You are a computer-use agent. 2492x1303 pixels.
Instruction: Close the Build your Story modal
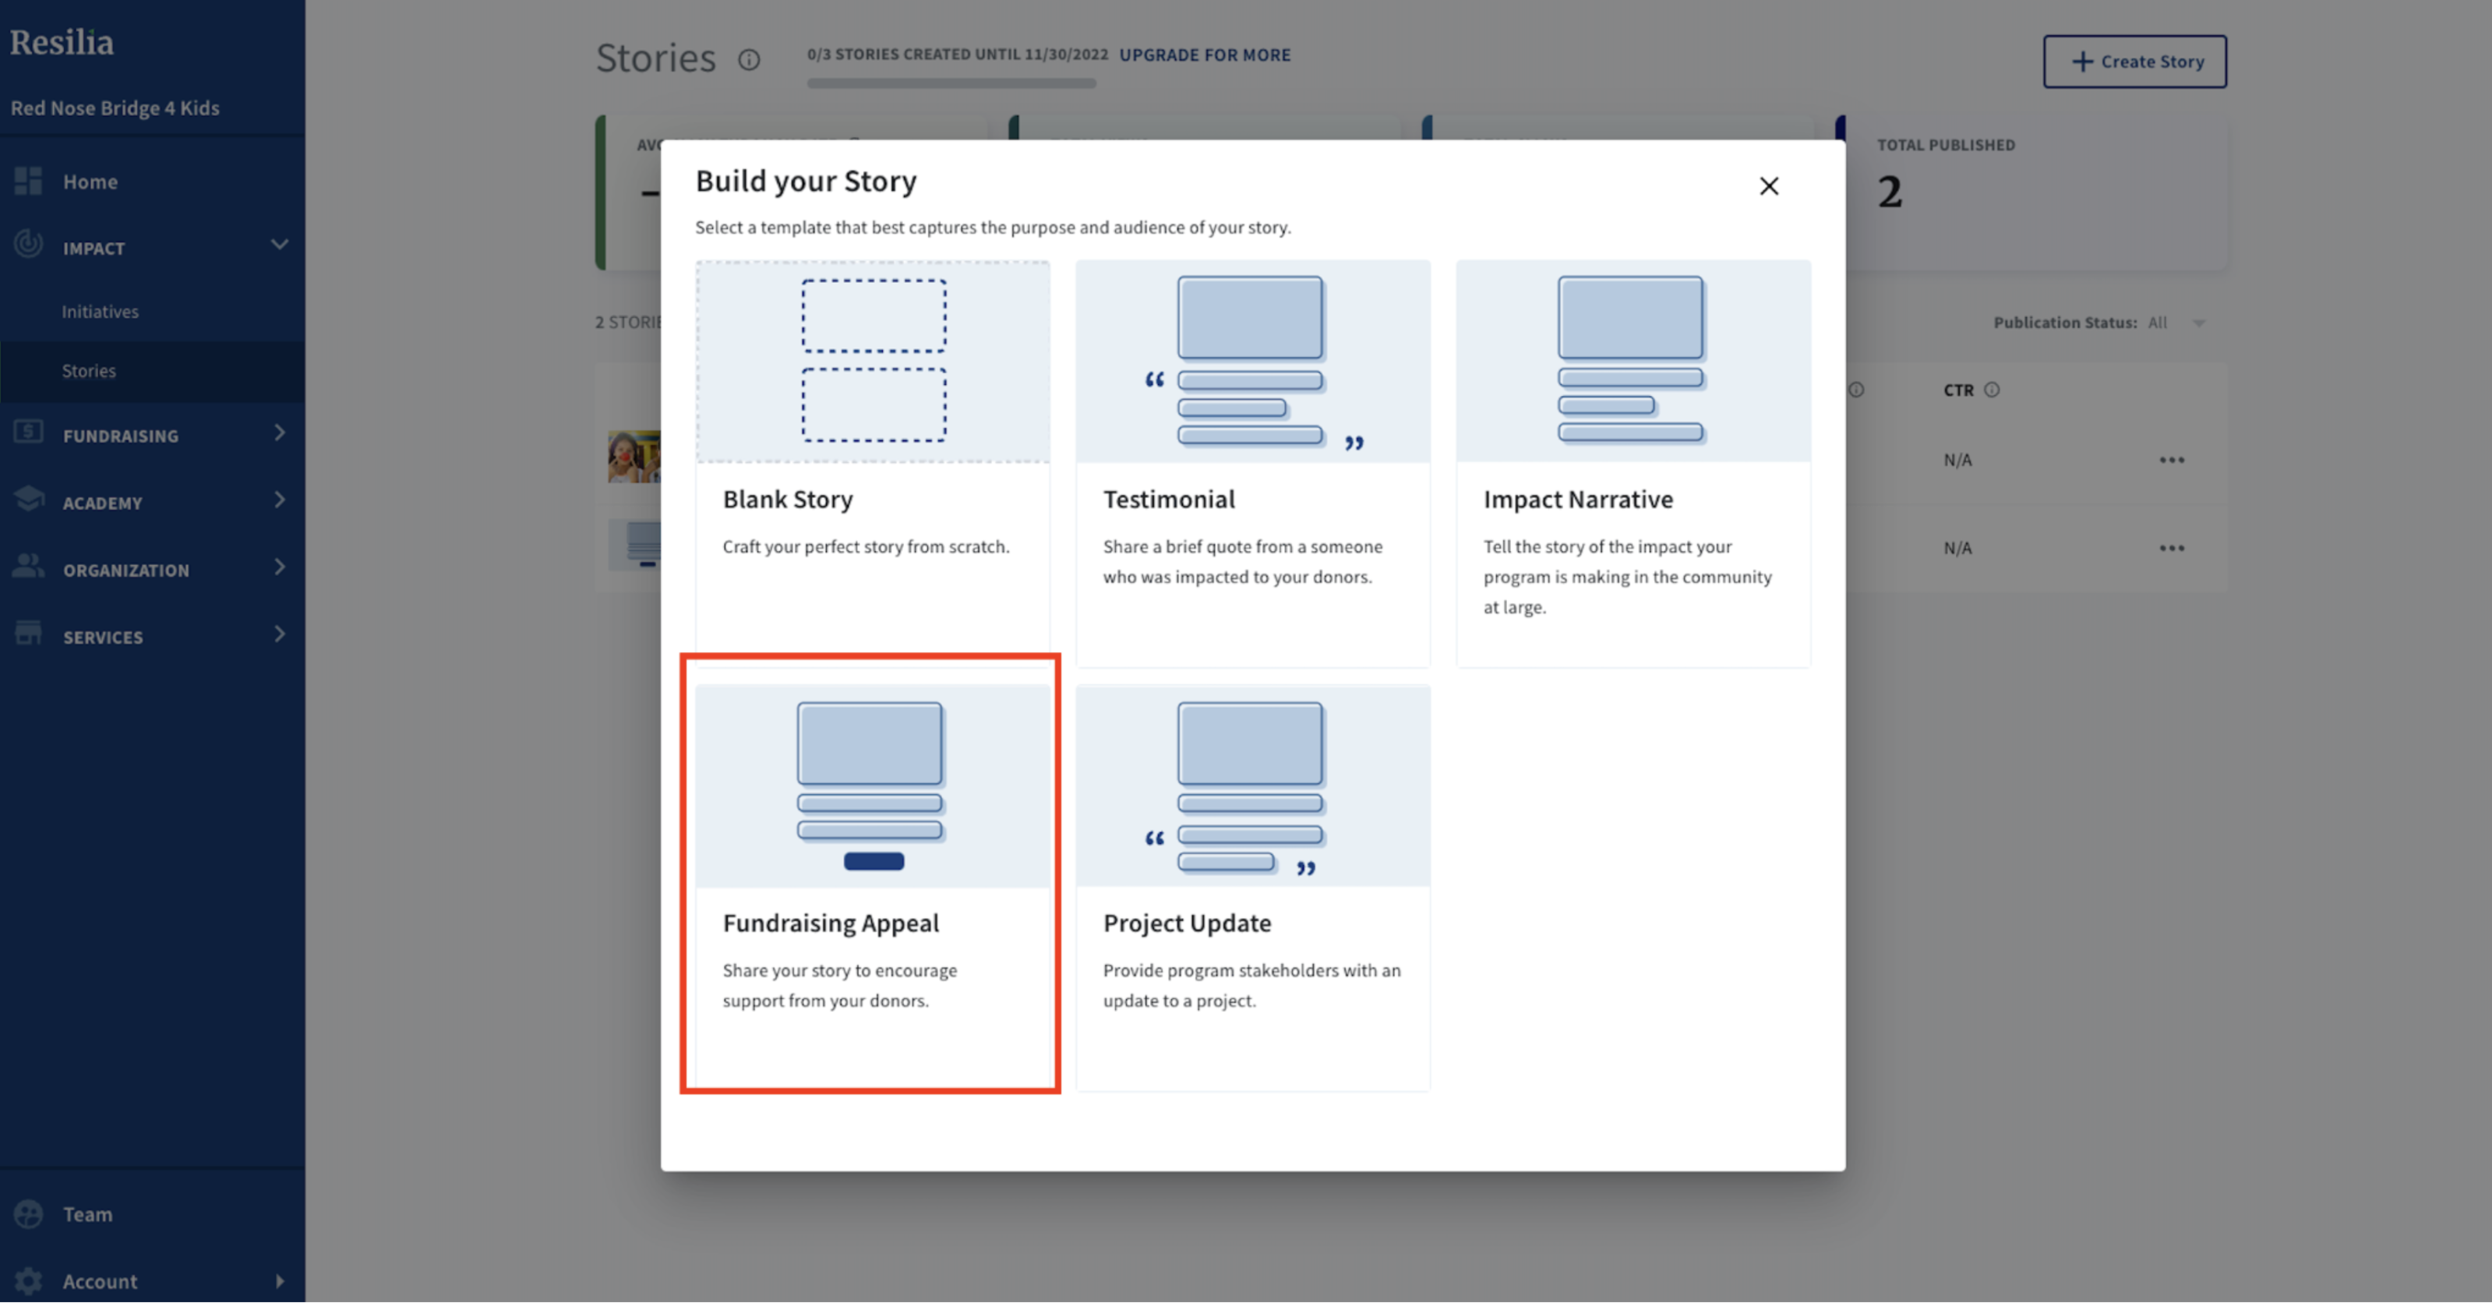tap(1770, 185)
